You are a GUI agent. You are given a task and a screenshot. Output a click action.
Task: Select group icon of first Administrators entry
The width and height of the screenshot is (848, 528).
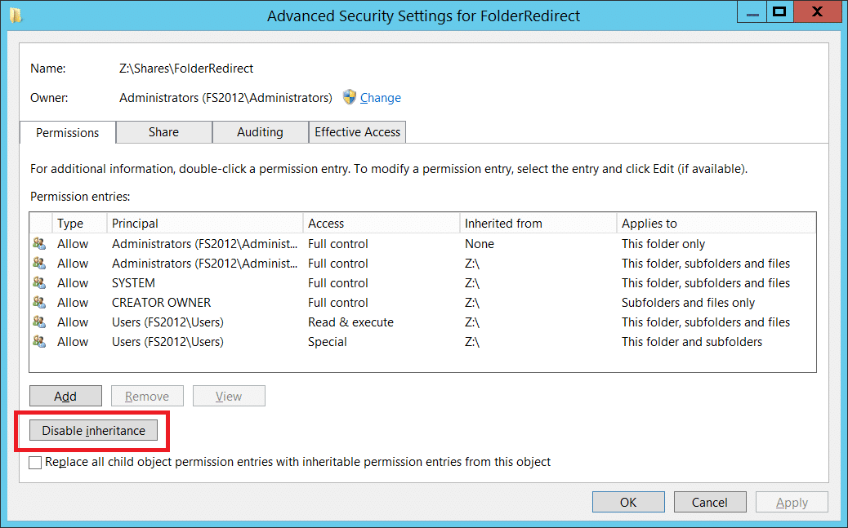[39, 244]
